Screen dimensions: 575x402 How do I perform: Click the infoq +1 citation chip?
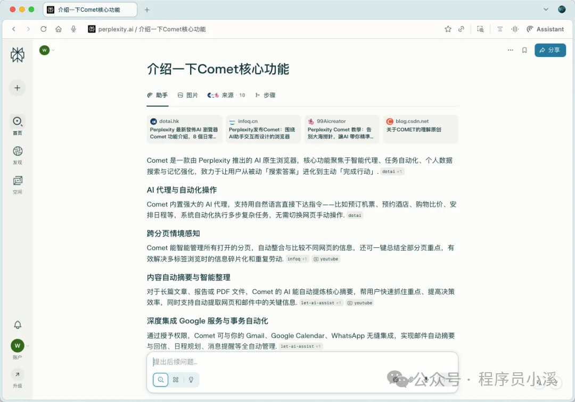[298, 259]
